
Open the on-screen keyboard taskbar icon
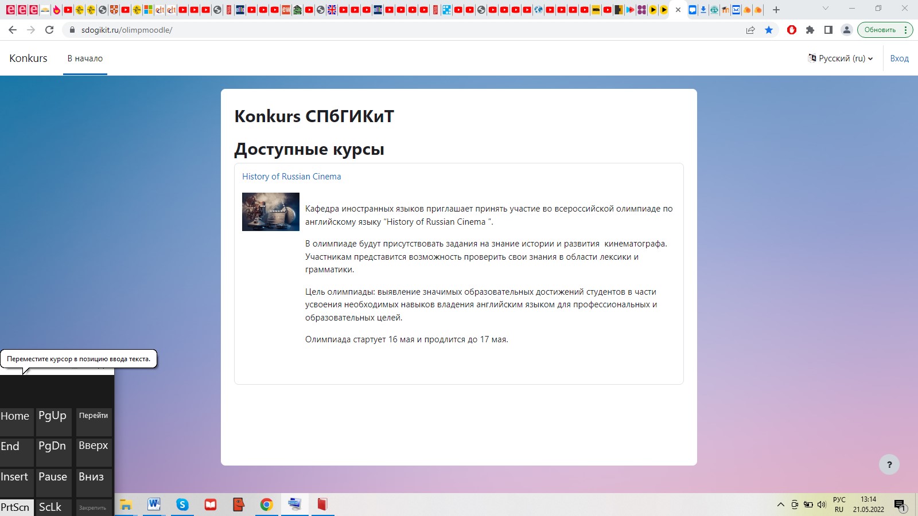click(295, 505)
